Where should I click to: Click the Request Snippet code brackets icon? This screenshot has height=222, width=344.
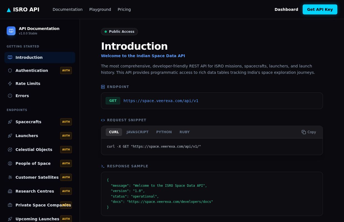[x=103, y=120]
